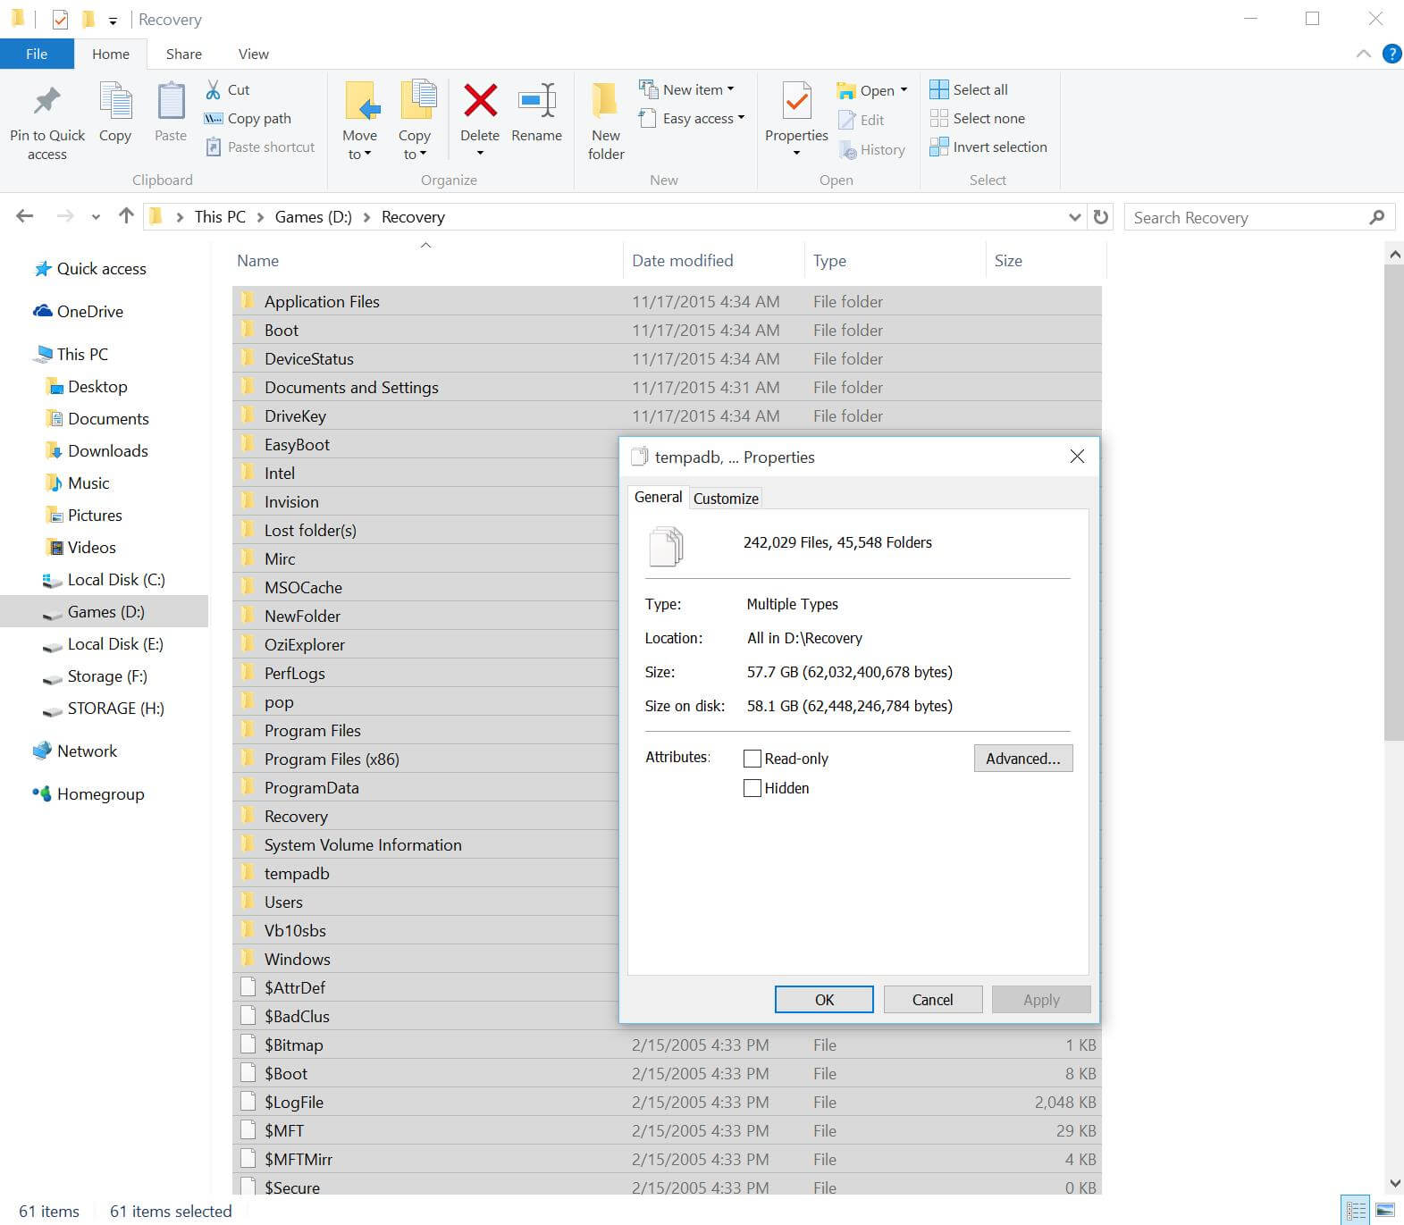Viewport: 1404px width, 1225px height.
Task: Click the Pin to Quick access icon
Action: [x=46, y=101]
